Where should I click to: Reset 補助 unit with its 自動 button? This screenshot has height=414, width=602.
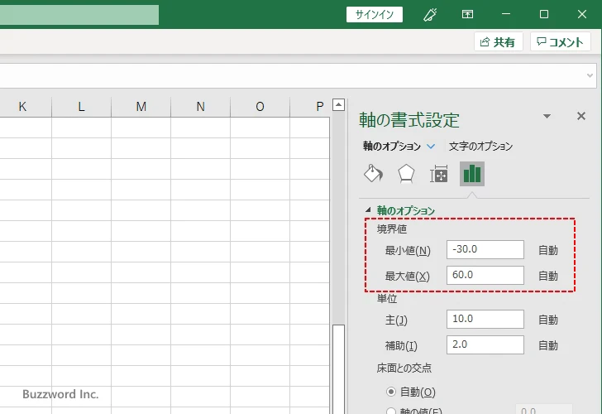click(x=548, y=345)
